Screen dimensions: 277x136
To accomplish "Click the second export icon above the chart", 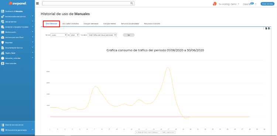I will point(269,28).
